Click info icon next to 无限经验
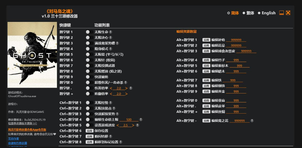This screenshot has height=148, width=302. click(x=111, y=103)
